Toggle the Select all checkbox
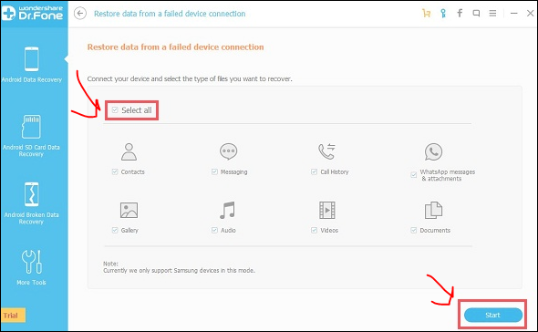This screenshot has height=332, width=538. pos(115,109)
